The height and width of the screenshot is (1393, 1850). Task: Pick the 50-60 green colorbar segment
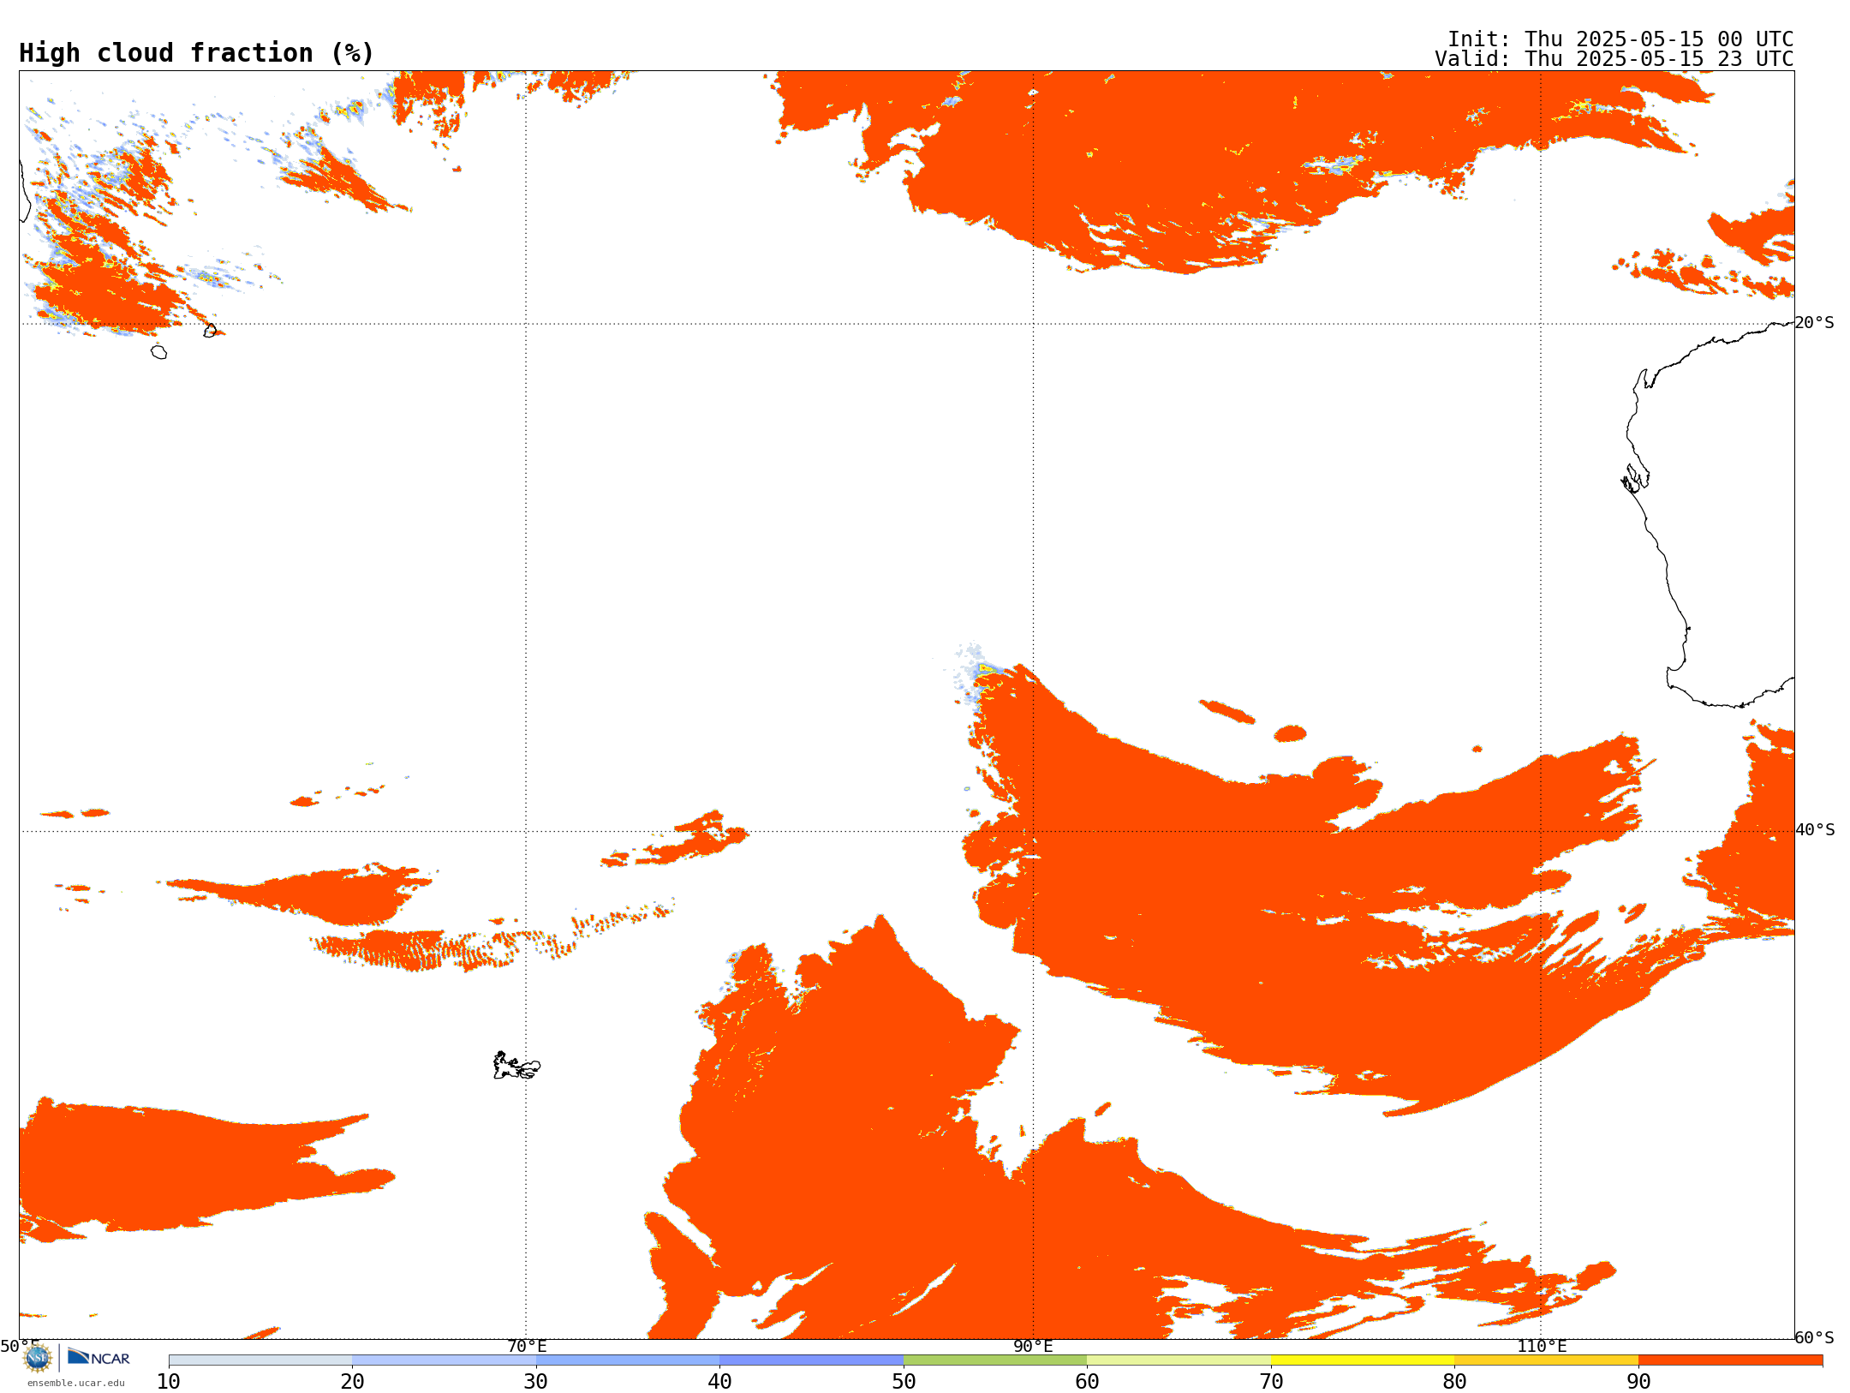pyautogui.click(x=995, y=1360)
